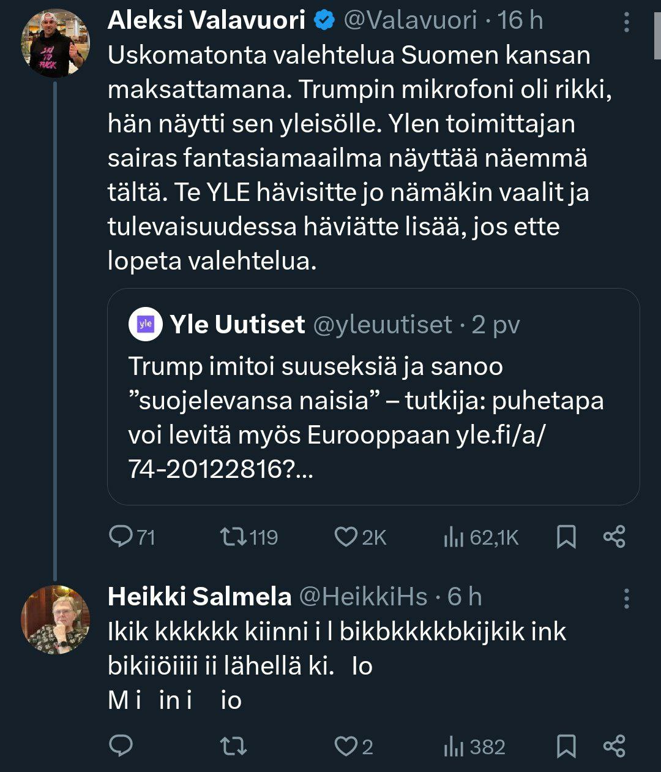Image resolution: width=661 pixels, height=772 pixels.
Task: Bookmark Aleksi Valavuori's tweet
Action: tap(567, 537)
